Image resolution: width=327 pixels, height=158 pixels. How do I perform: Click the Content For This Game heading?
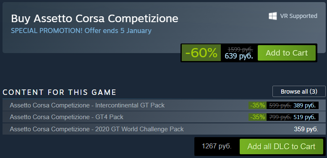[x=59, y=92]
